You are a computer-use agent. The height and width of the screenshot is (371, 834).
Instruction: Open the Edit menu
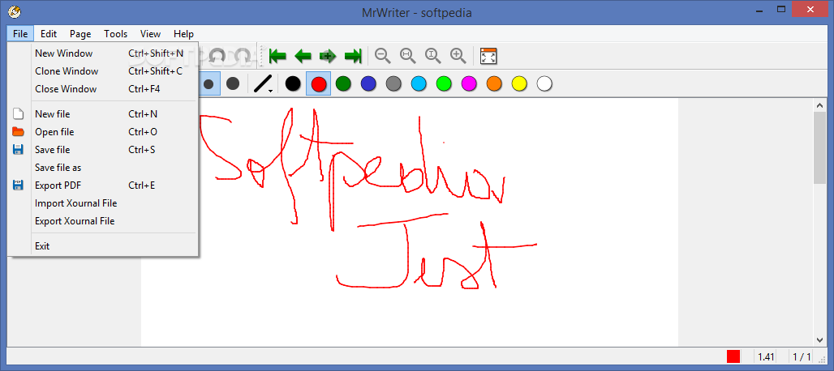(49, 33)
